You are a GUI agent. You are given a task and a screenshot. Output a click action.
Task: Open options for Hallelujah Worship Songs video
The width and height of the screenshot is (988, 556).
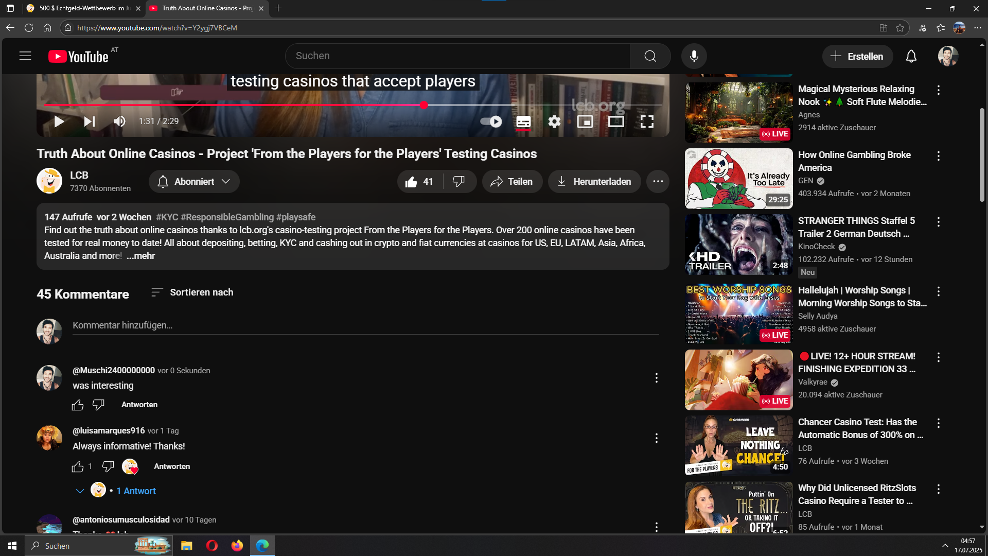coord(938,291)
